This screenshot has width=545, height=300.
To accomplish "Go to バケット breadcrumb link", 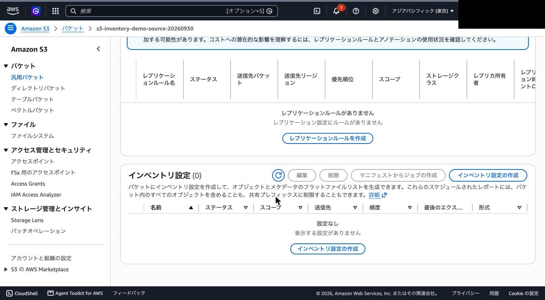I will pos(73,29).
